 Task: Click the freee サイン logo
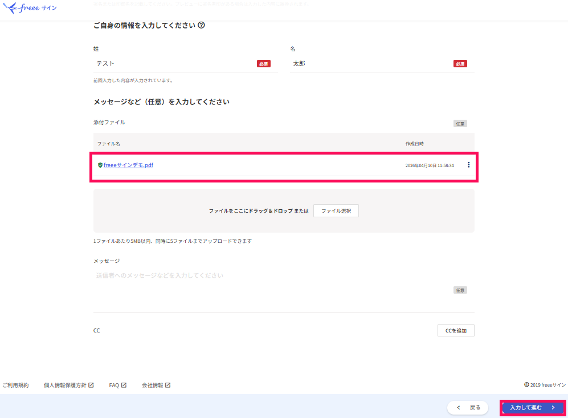click(30, 7)
